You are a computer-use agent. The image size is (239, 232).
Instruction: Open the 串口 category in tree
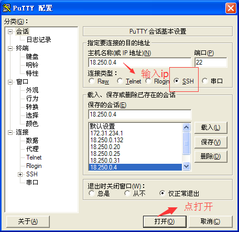point(32,183)
